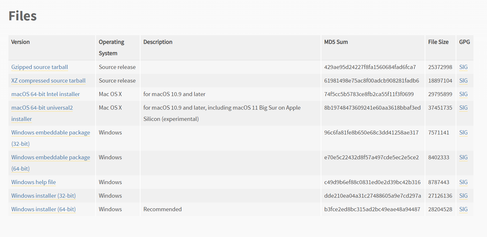The width and height of the screenshot is (487, 237).
Task: Open SIG for 64-bit embeddable package
Action: click(463, 157)
